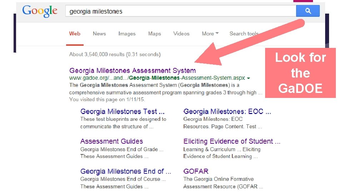Switch to the Images tab

pos(127,34)
